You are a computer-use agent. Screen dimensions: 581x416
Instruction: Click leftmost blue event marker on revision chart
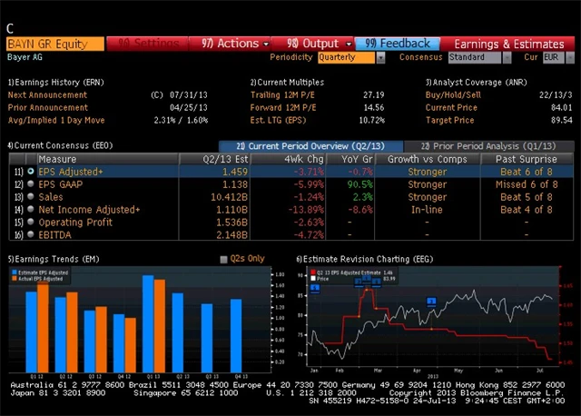click(x=315, y=288)
